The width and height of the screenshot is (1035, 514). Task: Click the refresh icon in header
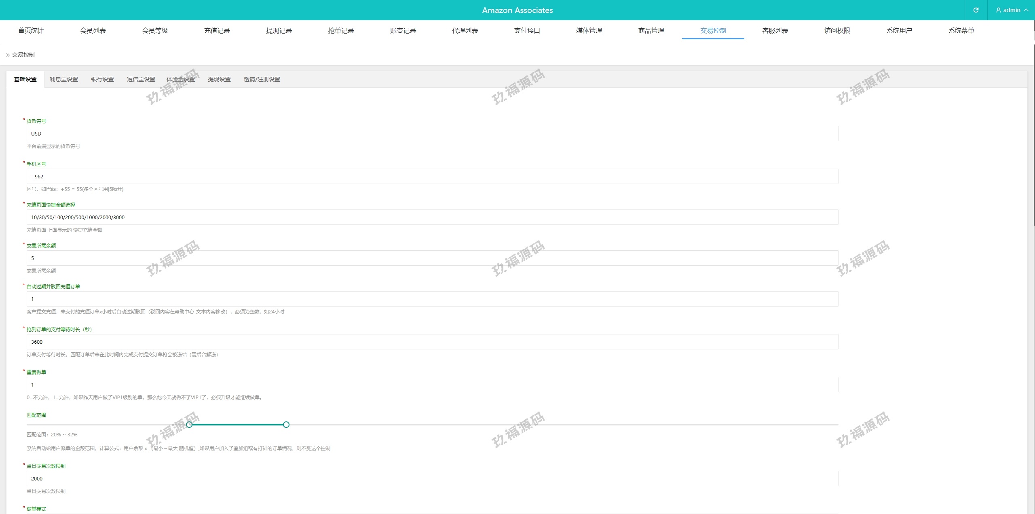976,10
